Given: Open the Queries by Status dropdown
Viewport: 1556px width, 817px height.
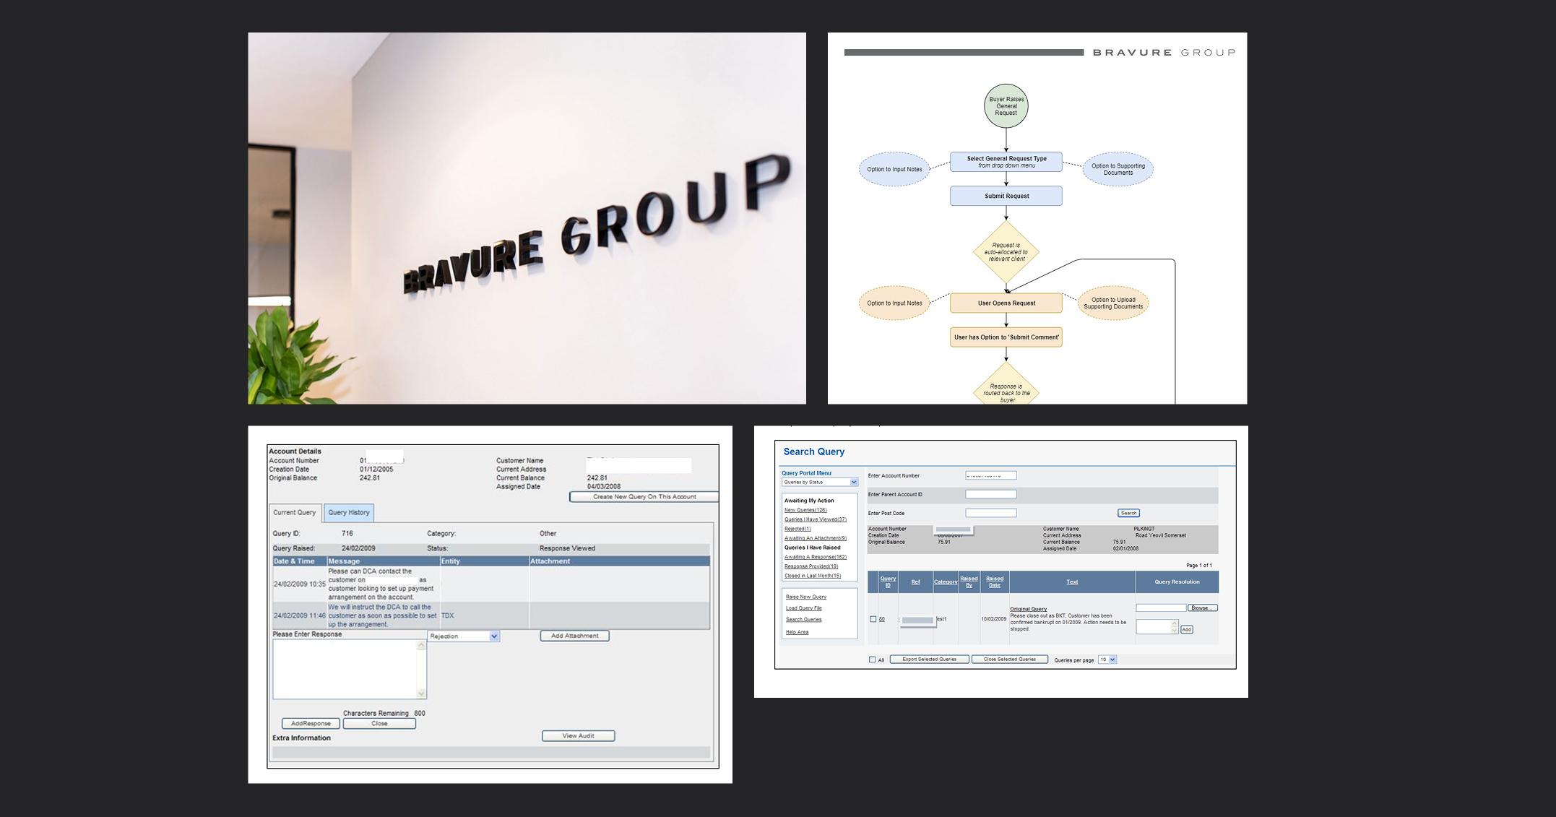Looking at the screenshot, I should tap(853, 482).
